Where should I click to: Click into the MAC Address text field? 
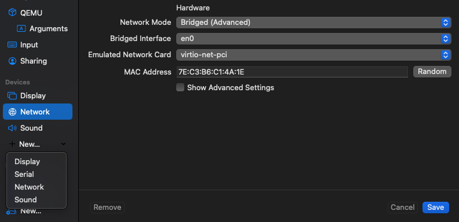pos(292,72)
